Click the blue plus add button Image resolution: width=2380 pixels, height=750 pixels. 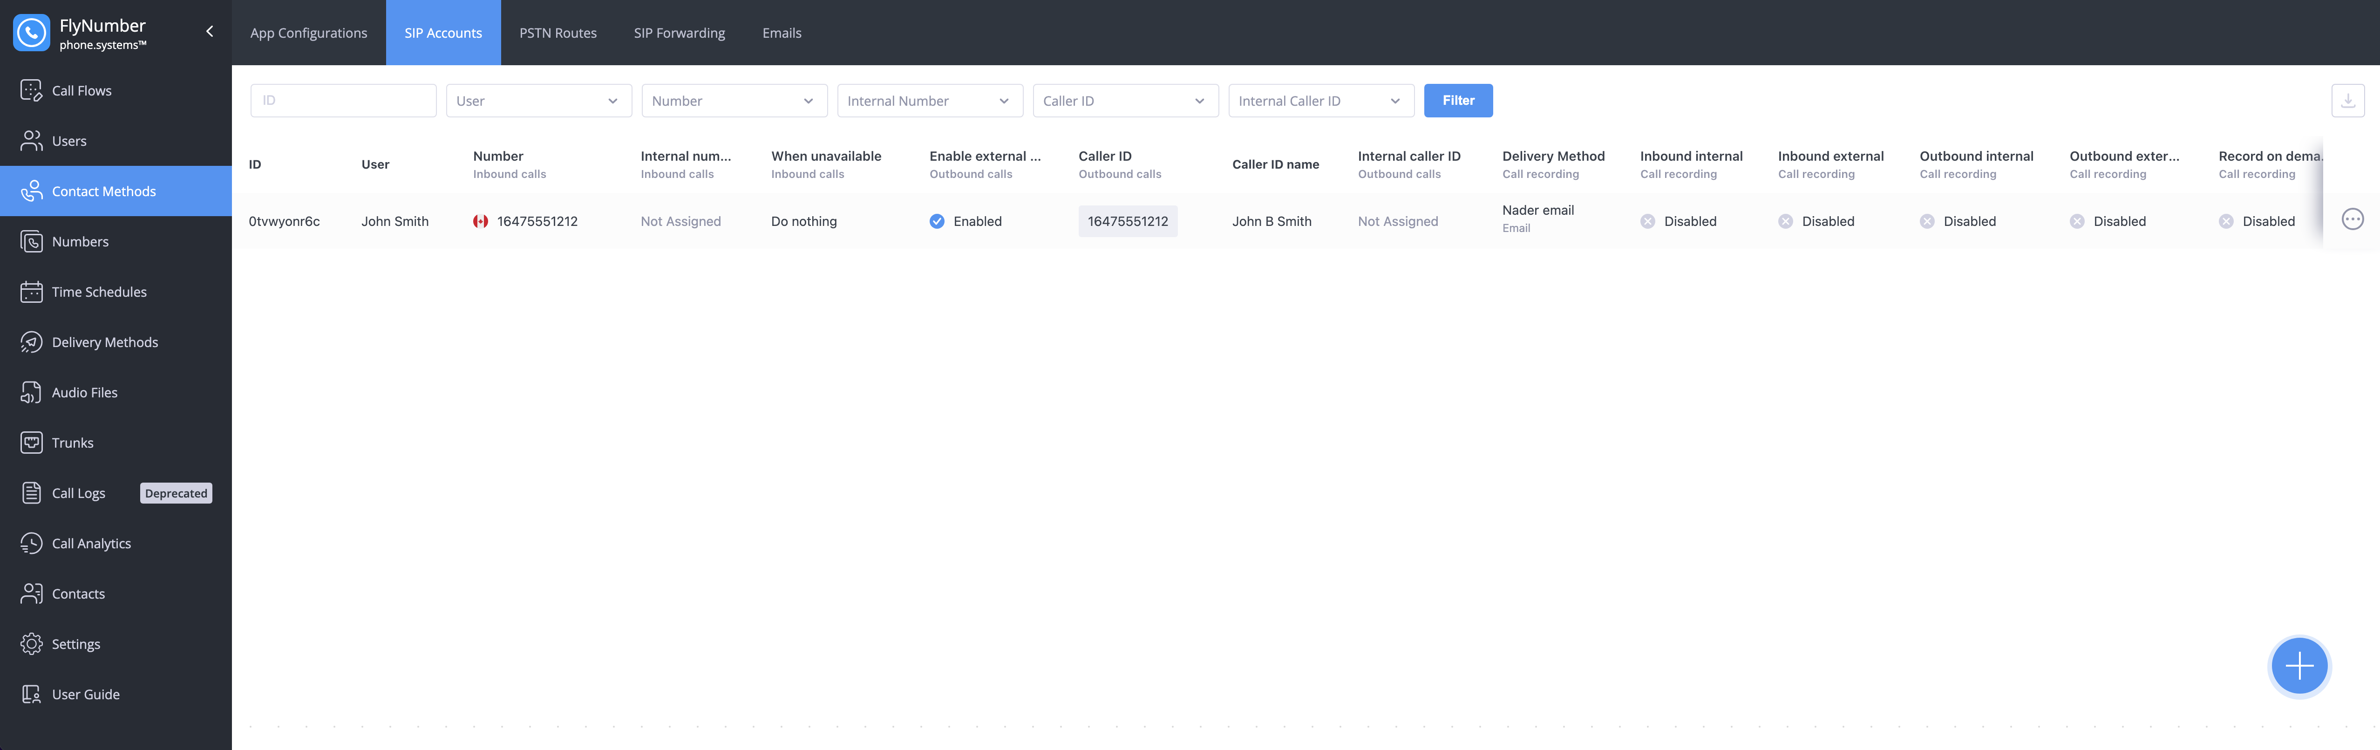coord(2298,666)
